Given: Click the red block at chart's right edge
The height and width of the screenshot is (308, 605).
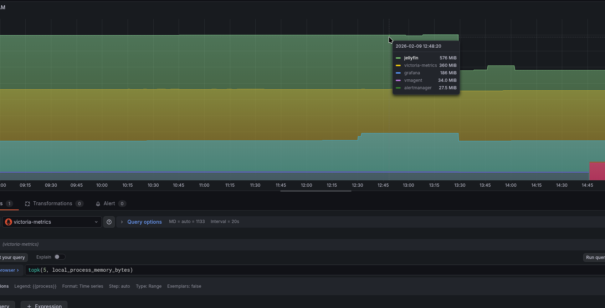Looking at the screenshot, I should (x=597, y=171).
